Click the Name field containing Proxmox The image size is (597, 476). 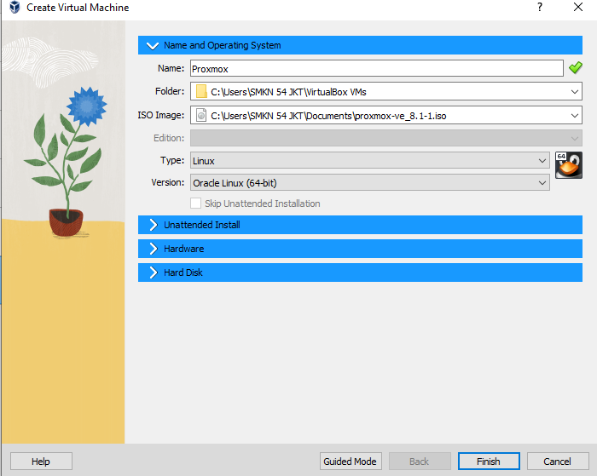pyautogui.click(x=377, y=68)
